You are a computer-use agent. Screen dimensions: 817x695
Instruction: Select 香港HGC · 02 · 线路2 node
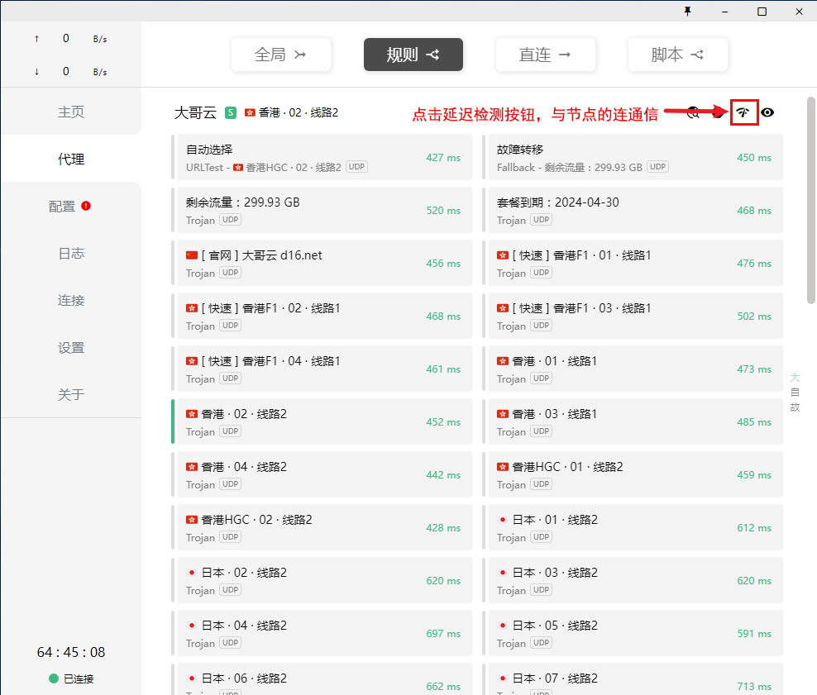[x=322, y=527]
